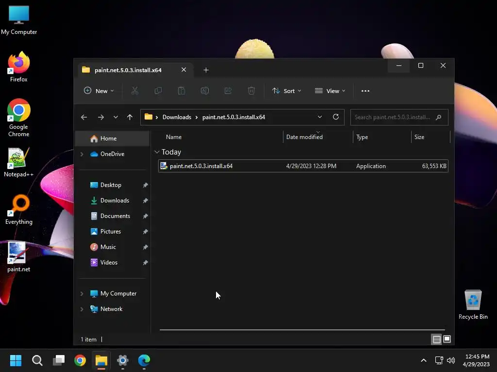Select the My Computer desktop icon
Screen dimensions: 497x372
(19, 20)
